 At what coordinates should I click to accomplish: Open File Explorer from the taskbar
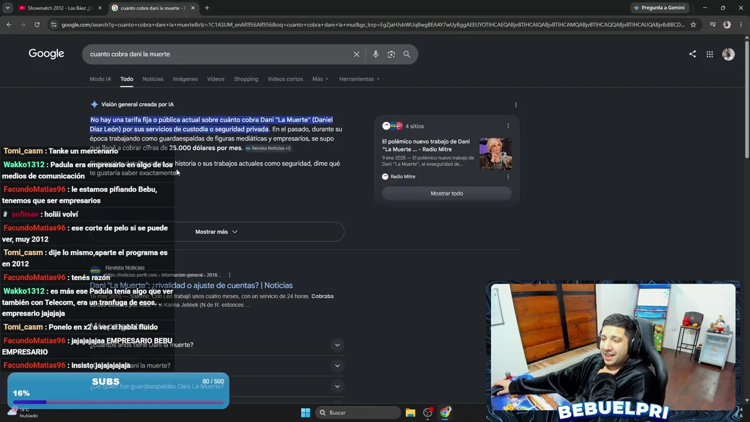[410, 413]
